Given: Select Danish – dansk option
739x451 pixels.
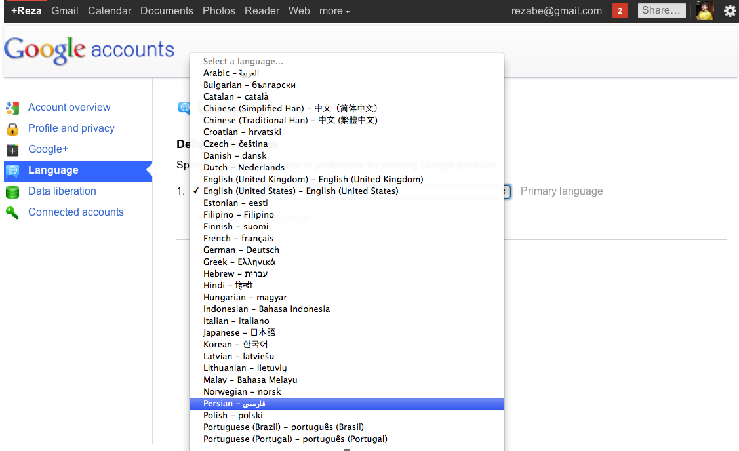Looking at the screenshot, I should click(346, 155).
